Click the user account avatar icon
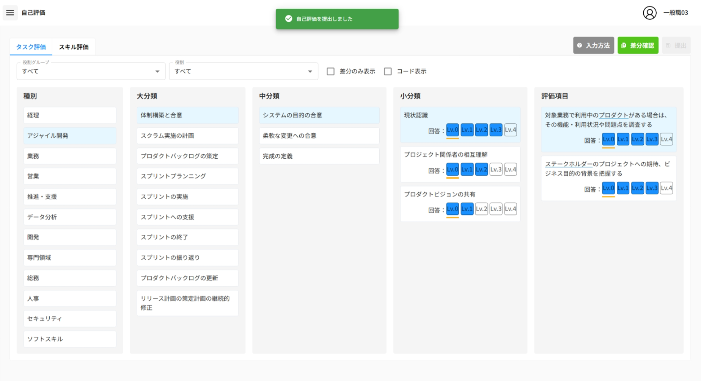 649,13
